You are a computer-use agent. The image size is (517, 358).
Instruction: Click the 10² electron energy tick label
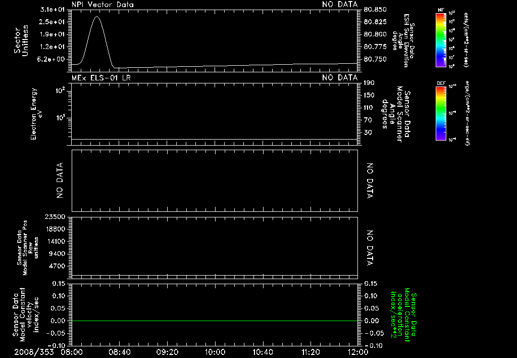coord(60,90)
